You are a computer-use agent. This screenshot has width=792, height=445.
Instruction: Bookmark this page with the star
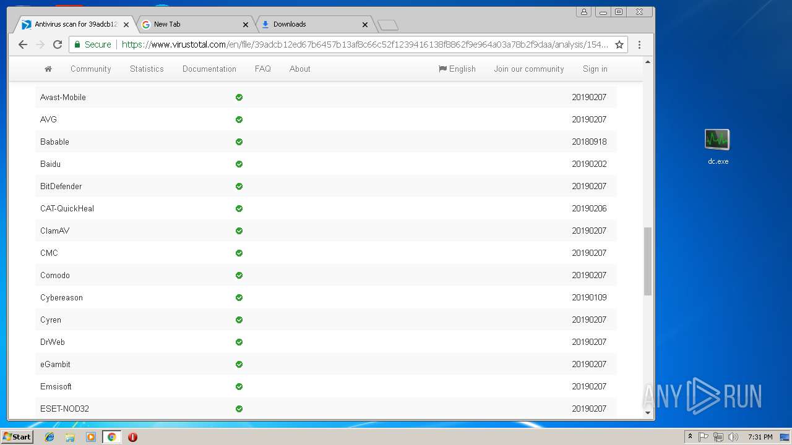pyautogui.click(x=619, y=44)
